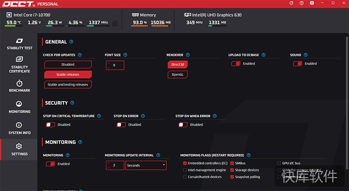The image size is (349, 191).
Task: Click help icon beside Monitoring section heading
Action: click(80, 142)
